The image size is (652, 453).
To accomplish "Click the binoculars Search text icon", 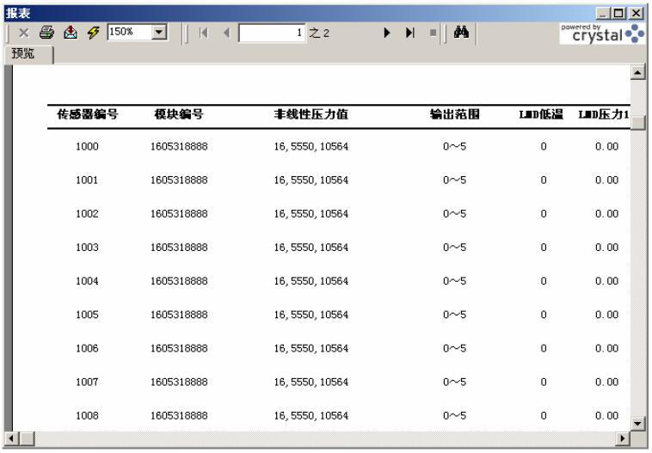I will point(460,33).
